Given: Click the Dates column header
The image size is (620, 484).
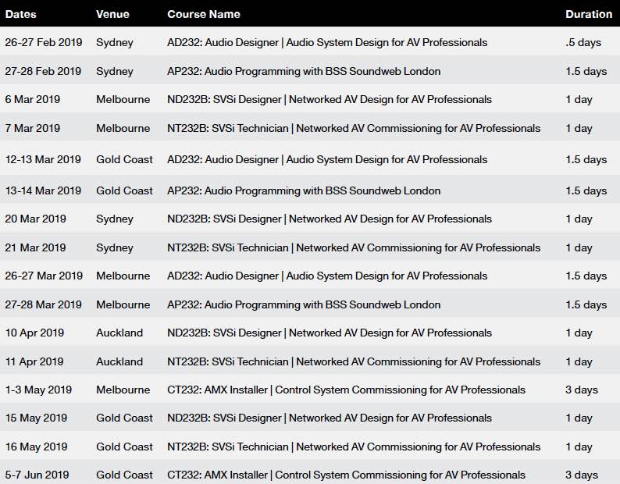Looking at the screenshot, I should click(x=20, y=14).
